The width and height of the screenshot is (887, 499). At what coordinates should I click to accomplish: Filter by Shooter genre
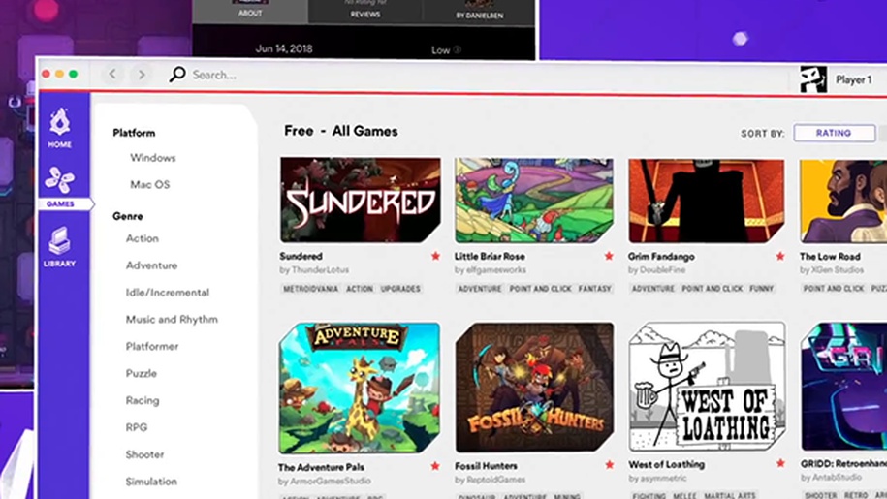144,455
